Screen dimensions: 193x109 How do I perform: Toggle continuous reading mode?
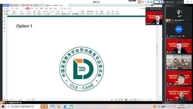76,14
